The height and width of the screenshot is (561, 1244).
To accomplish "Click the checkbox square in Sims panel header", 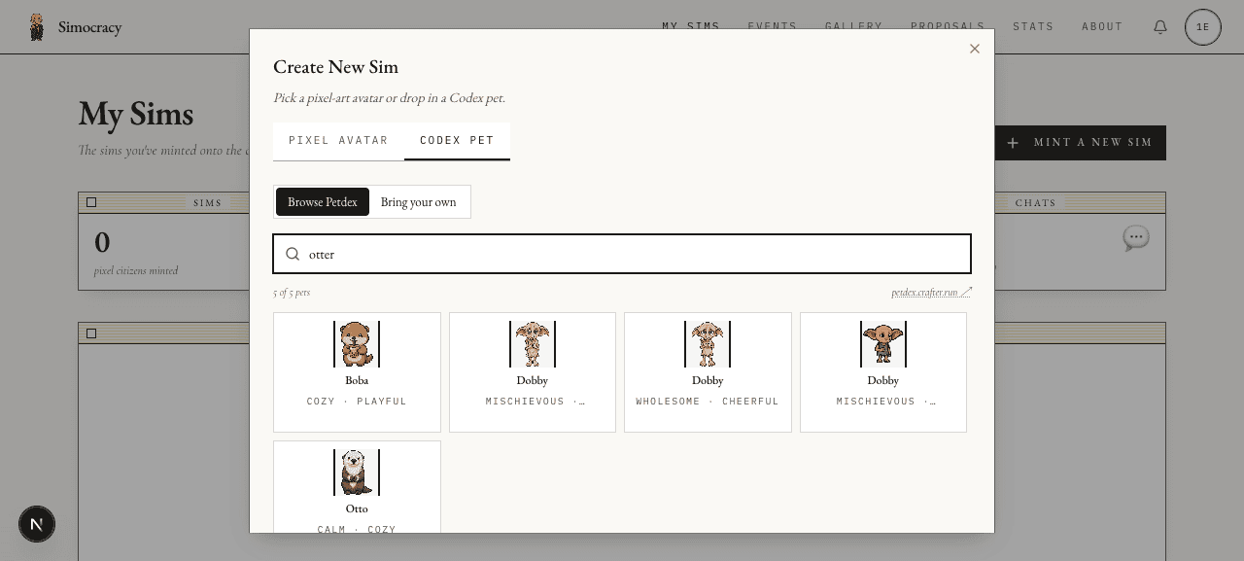I will coord(91,202).
